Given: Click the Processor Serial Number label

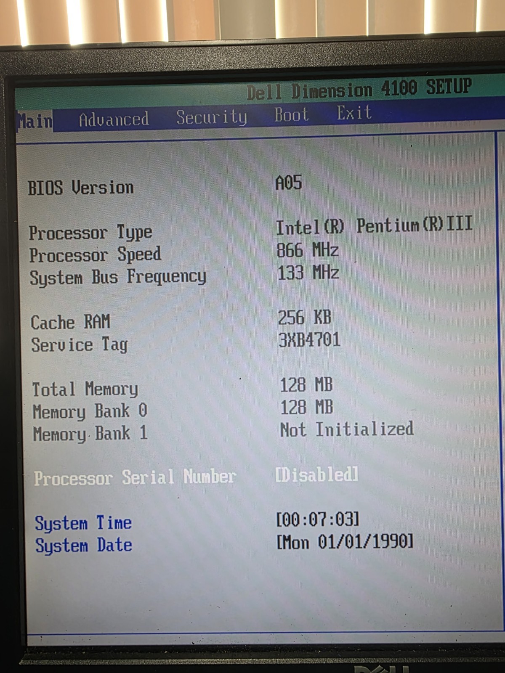Looking at the screenshot, I should tap(135, 477).
